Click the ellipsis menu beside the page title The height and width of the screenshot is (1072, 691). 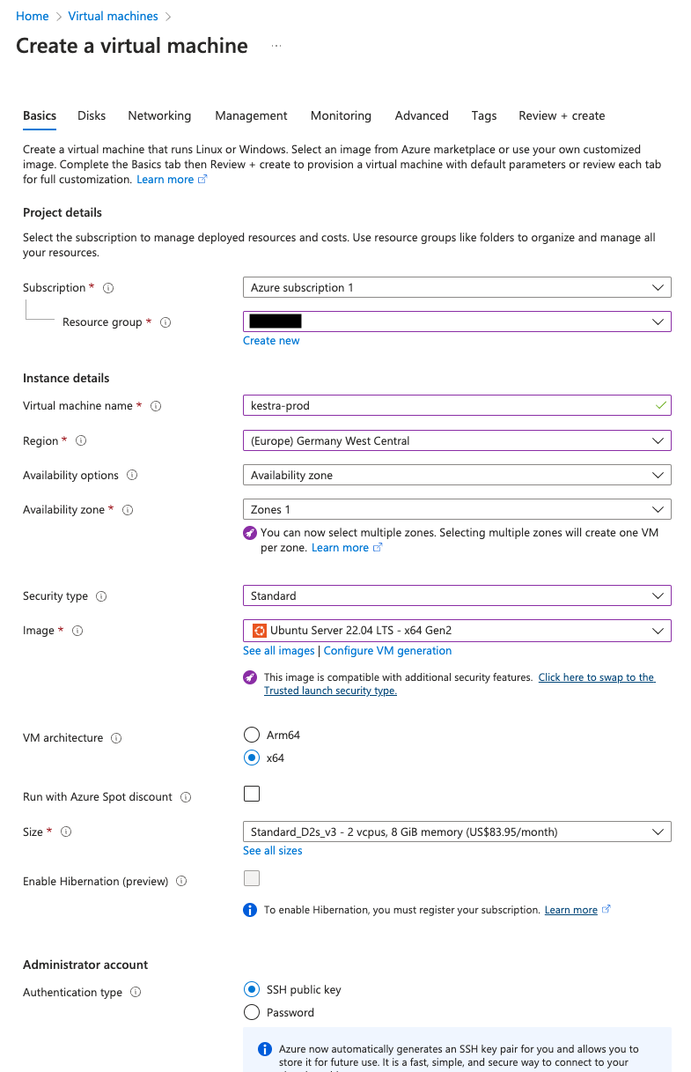click(276, 46)
